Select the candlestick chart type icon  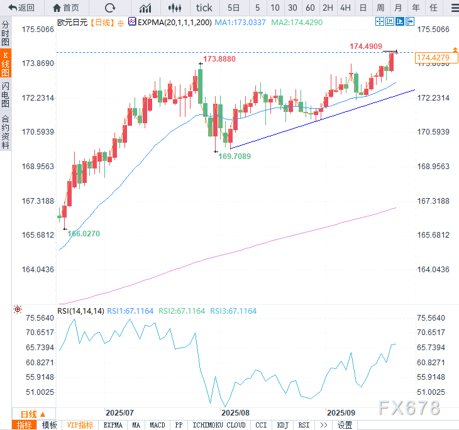coord(177,8)
